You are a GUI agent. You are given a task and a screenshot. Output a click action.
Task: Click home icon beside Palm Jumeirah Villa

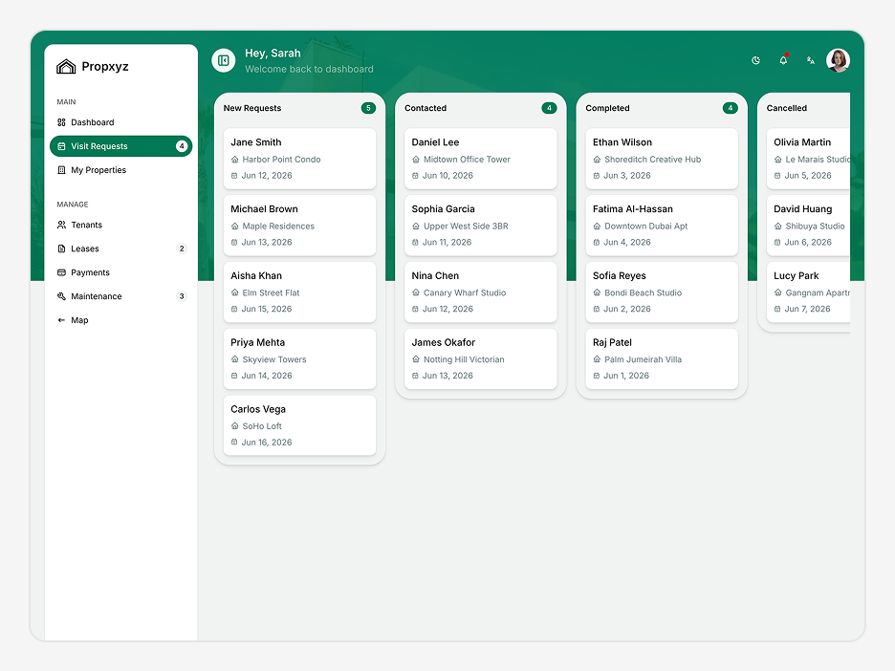point(597,359)
